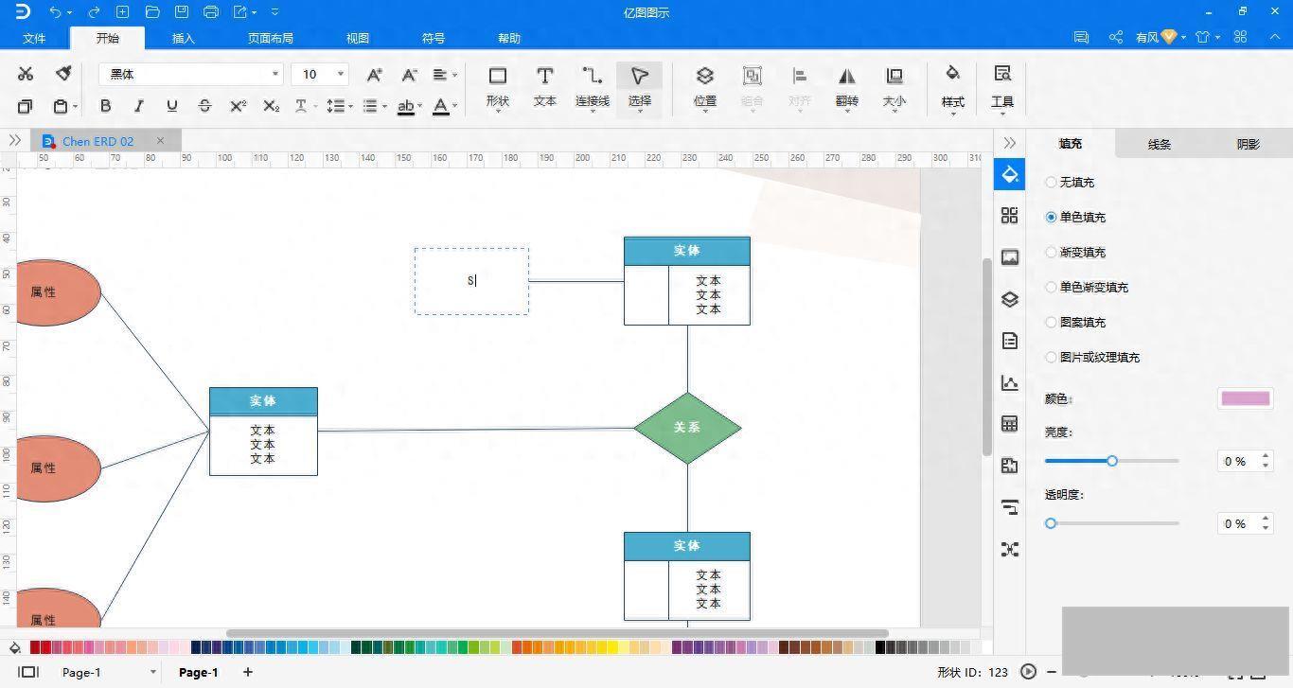1293x688 pixels.
Task: Click the green 关系 diamond shape
Action: click(x=687, y=428)
